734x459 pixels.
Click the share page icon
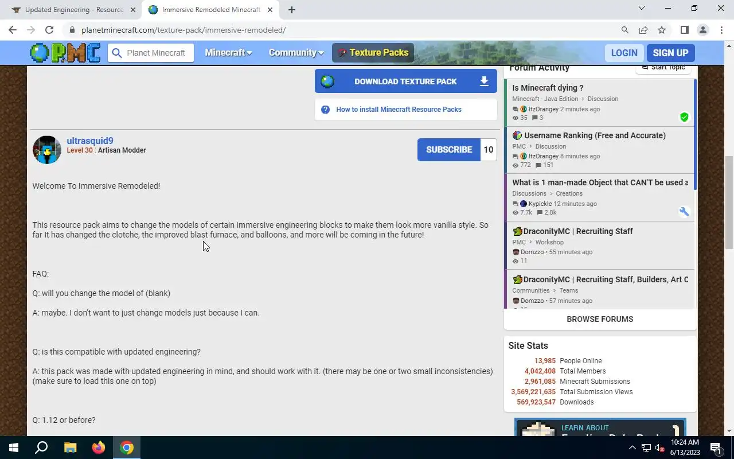643,30
